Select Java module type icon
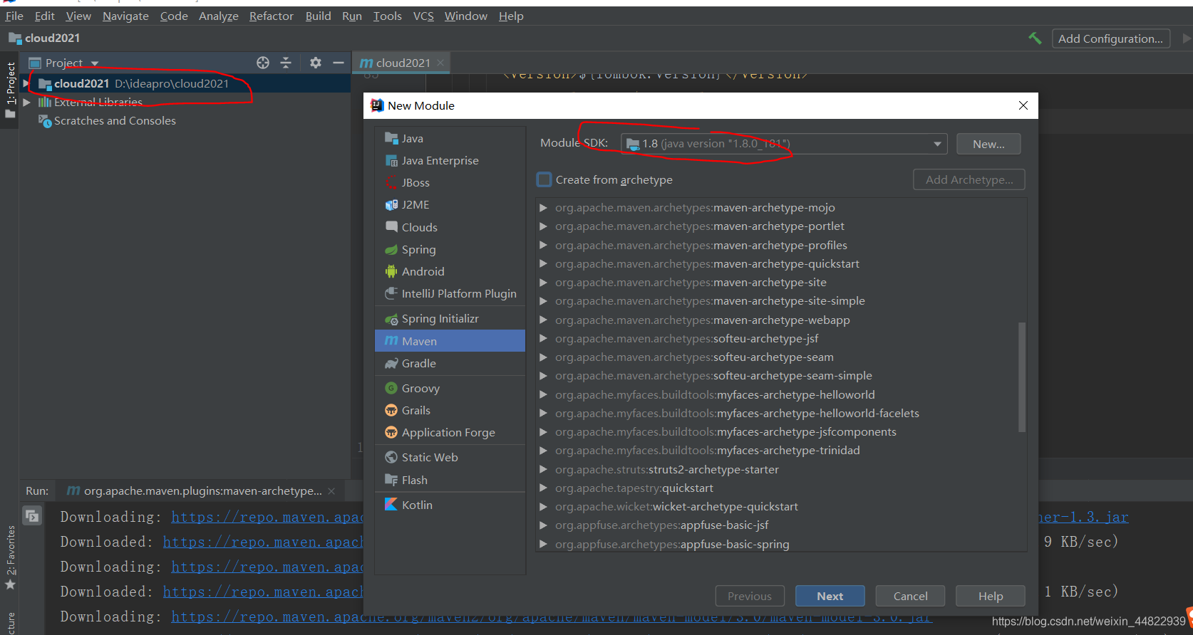Viewport: 1193px width, 635px height. point(391,138)
